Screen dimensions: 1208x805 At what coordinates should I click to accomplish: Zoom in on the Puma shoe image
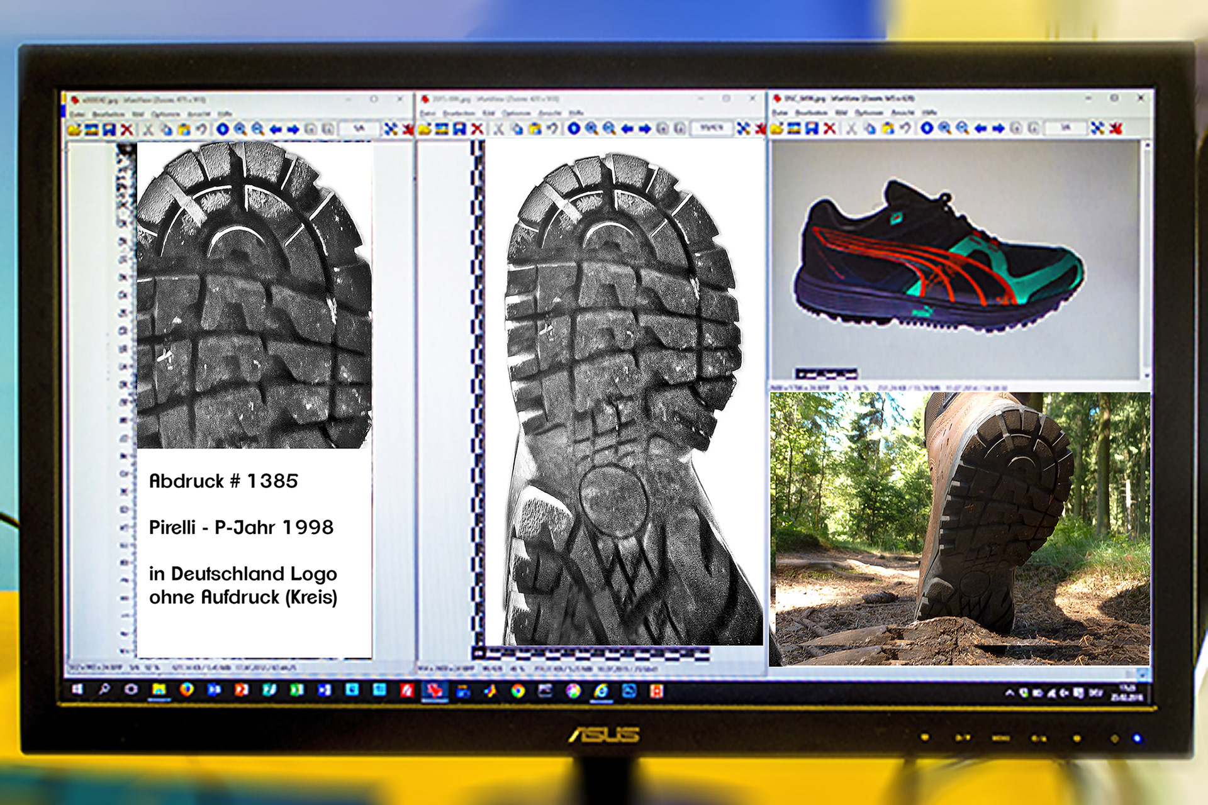coord(945,128)
